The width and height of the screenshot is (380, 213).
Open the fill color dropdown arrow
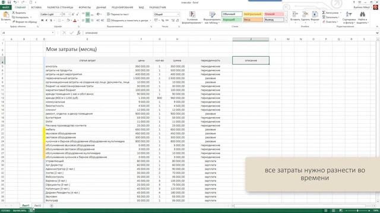(71, 21)
